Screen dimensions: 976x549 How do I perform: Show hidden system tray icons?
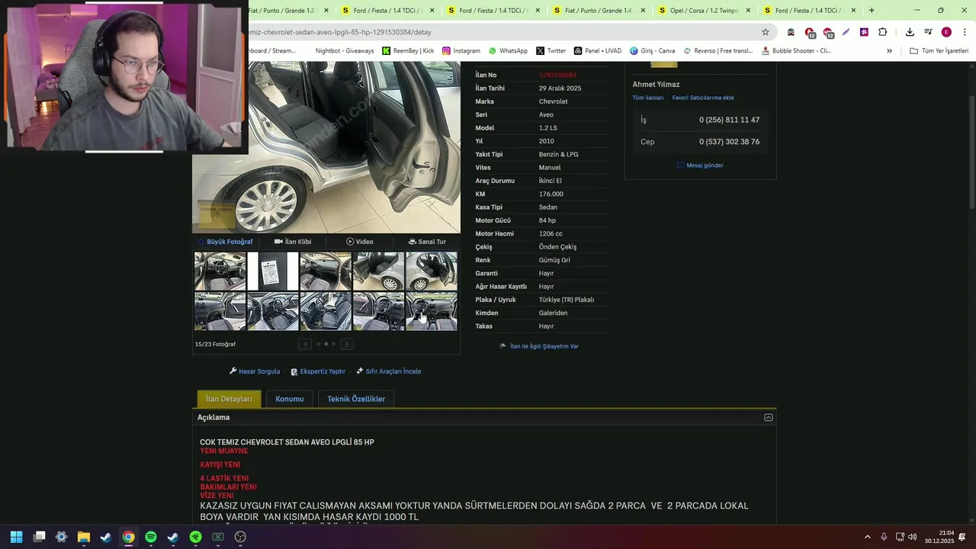tap(867, 537)
